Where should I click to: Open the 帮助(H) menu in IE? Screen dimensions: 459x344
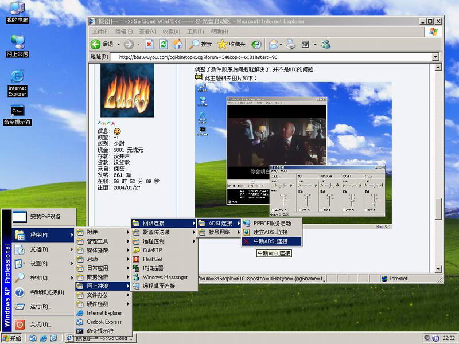coord(219,32)
